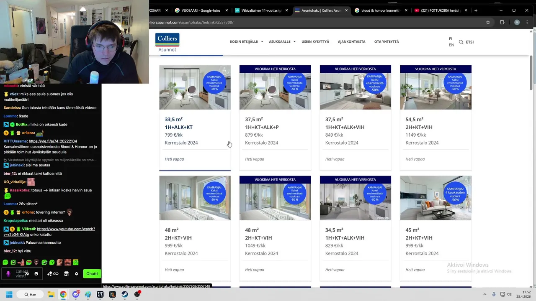Click Lähetä viesti chat input

(22, 274)
